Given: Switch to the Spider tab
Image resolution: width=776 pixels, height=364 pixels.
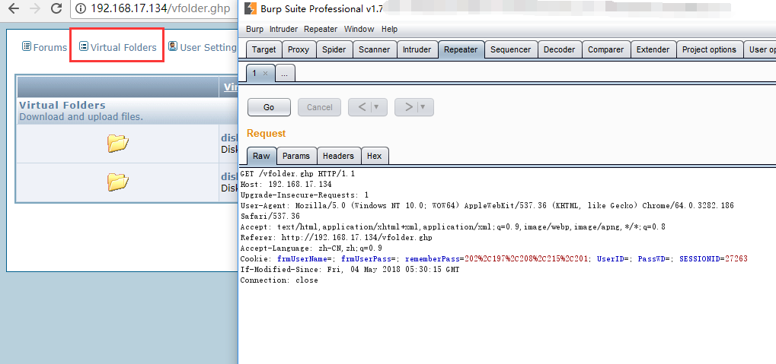Looking at the screenshot, I should point(334,49).
